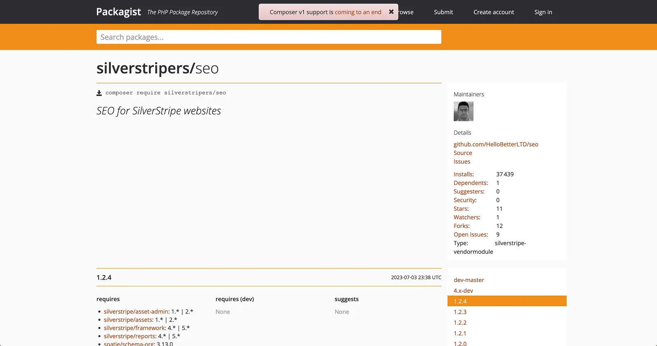Open the 'coming to an end' link

(x=358, y=12)
